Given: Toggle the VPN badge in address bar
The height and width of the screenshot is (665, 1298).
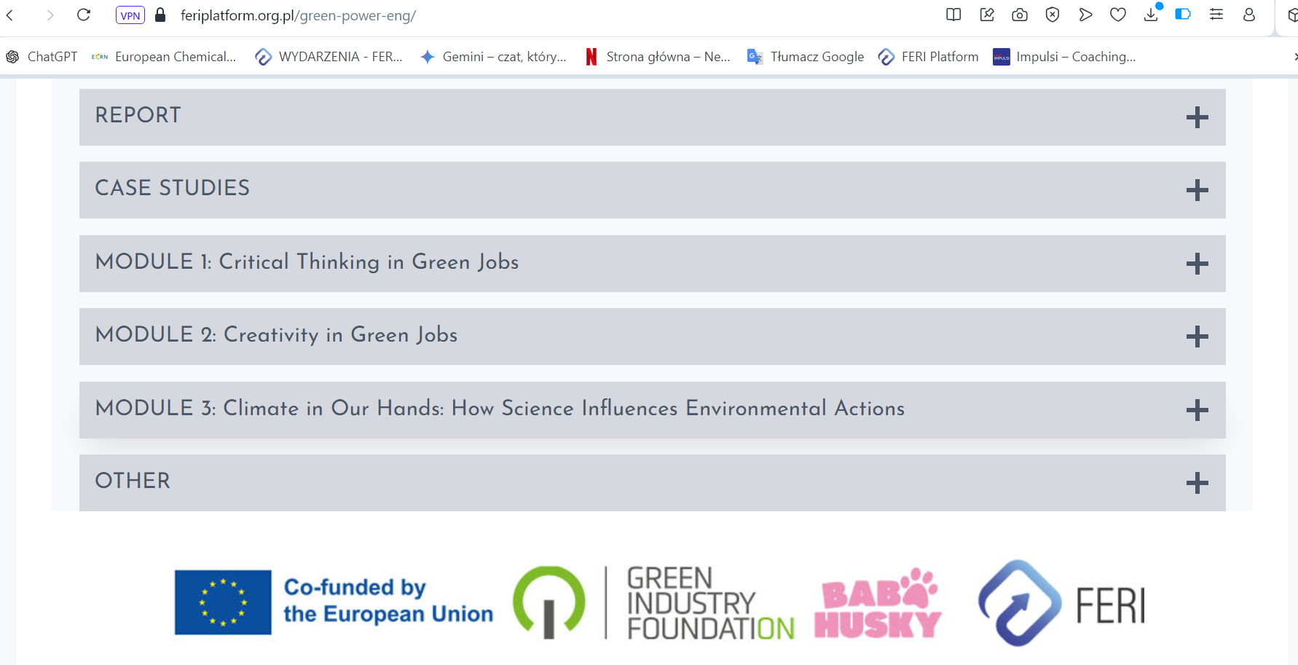Looking at the screenshot, I should tap(130, 15).
